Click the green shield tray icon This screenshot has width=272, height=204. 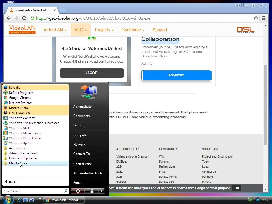(250, 200)
